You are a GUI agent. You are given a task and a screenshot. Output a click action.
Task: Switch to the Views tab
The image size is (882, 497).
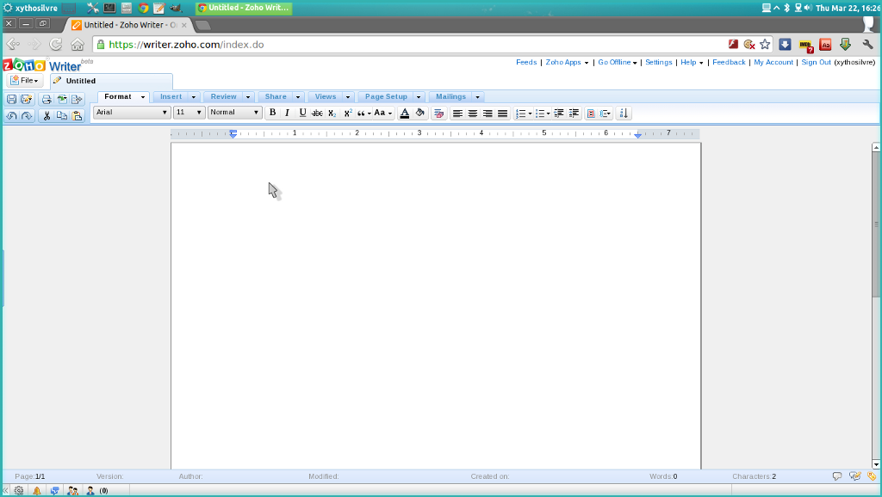pyautogui.click(x=325, y=96)
